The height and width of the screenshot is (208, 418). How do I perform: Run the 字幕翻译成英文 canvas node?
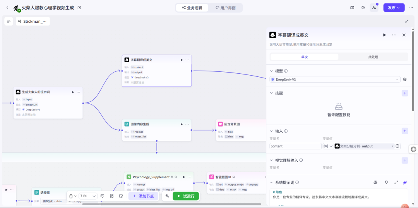click(182, 60)
